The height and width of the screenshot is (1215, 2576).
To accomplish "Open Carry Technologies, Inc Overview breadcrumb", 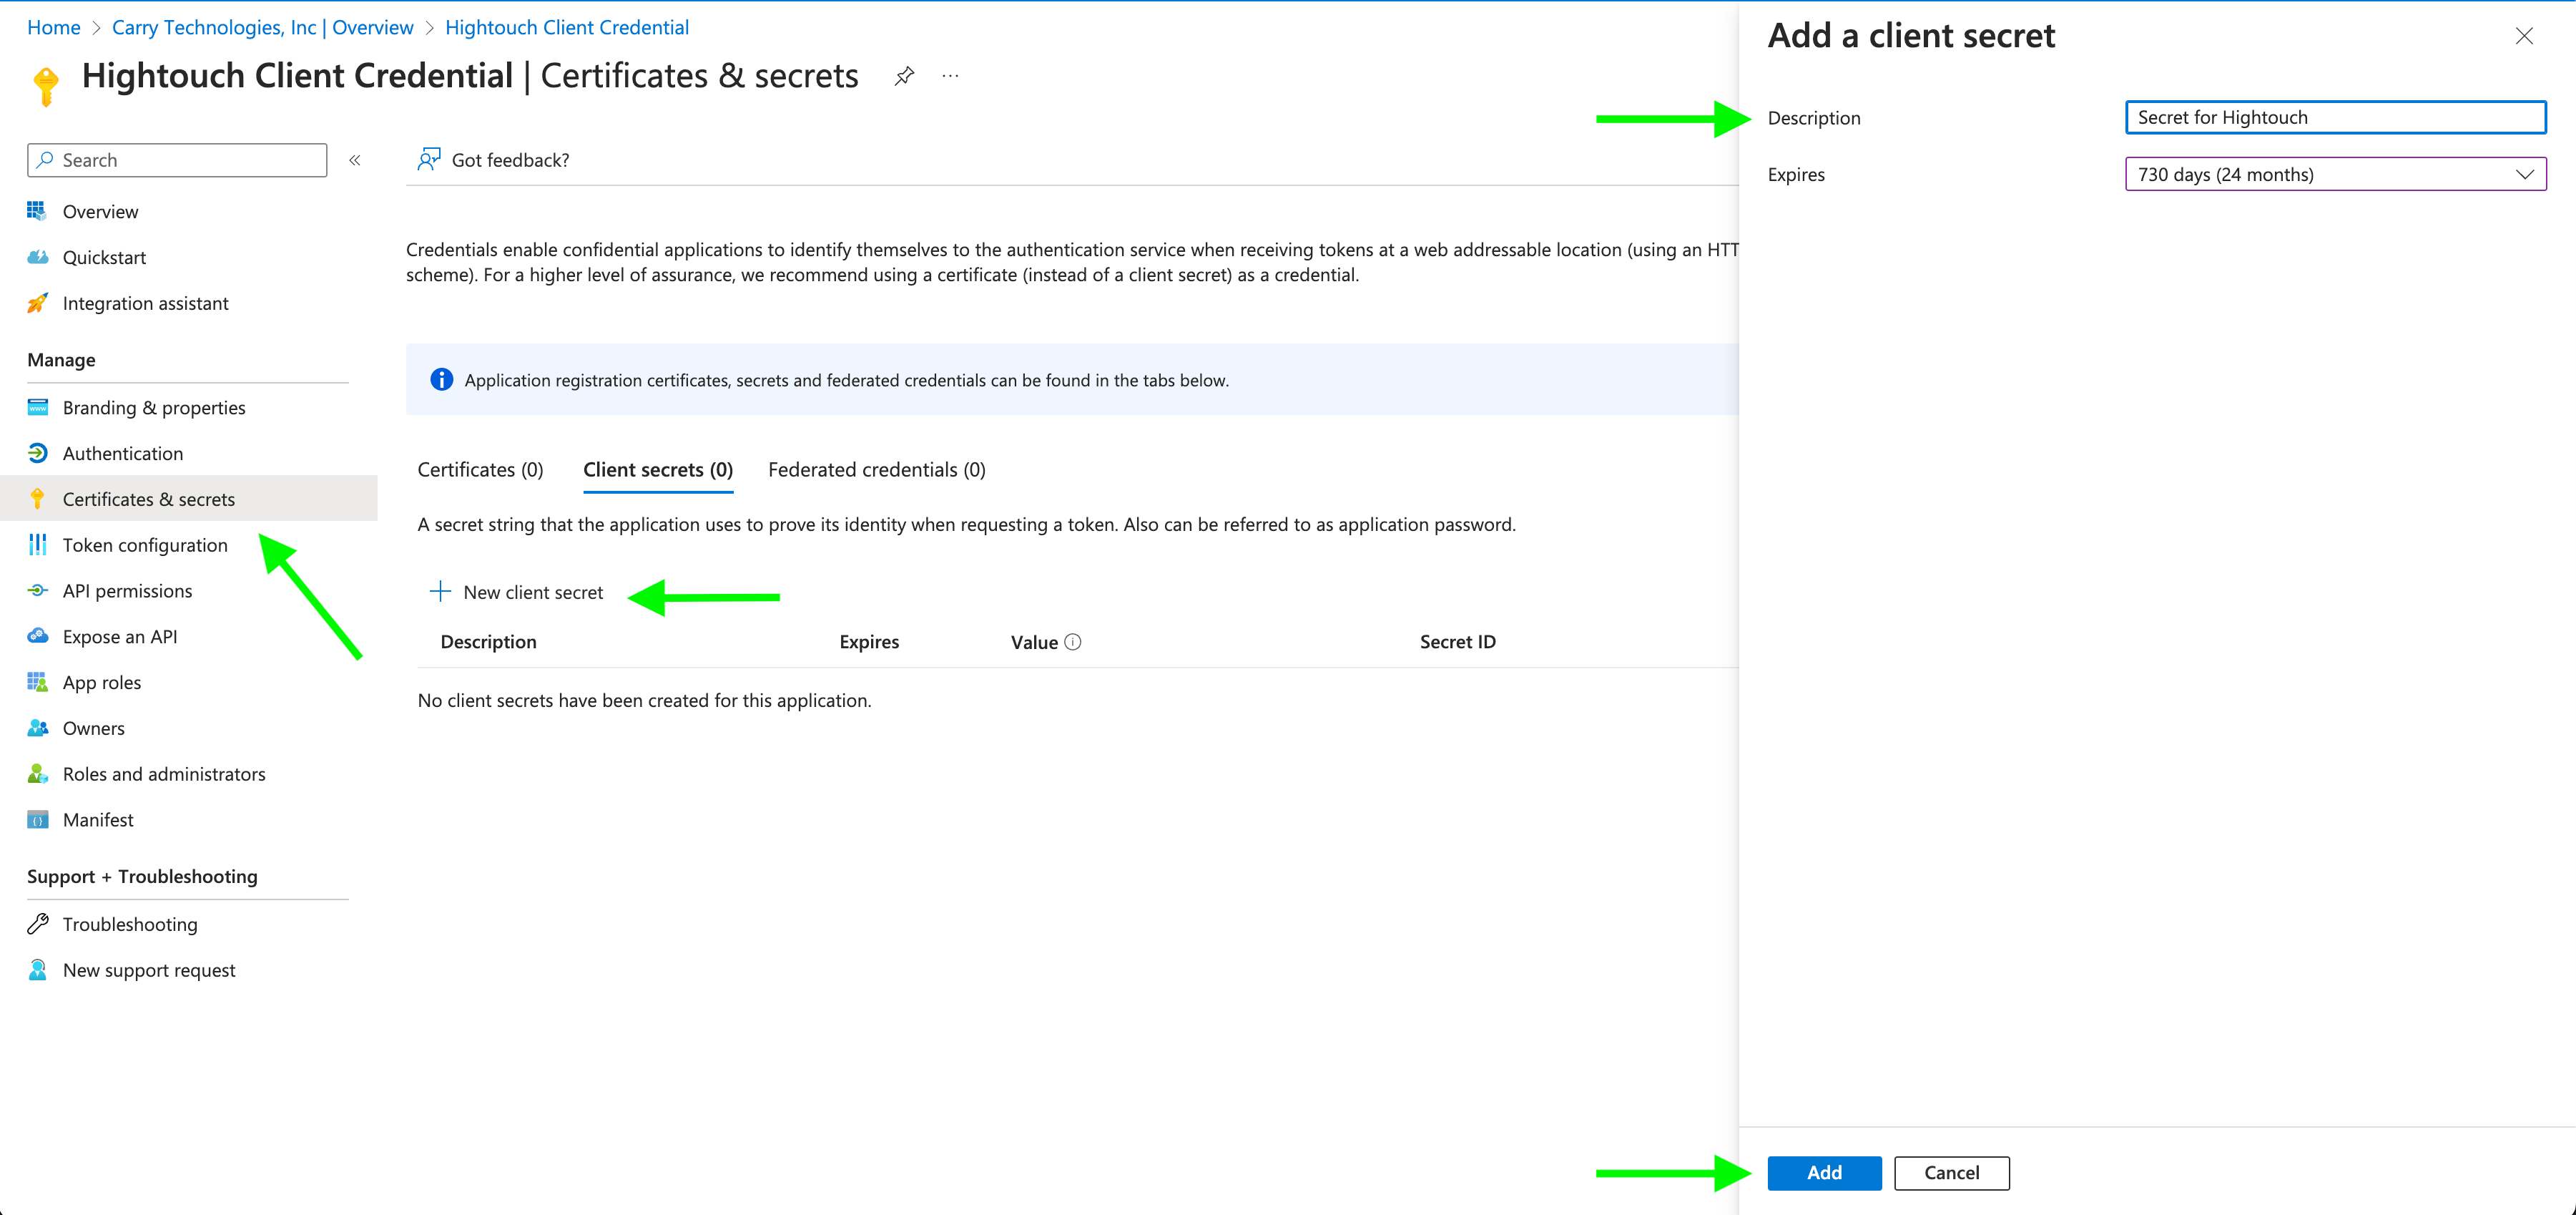I will (262, 28).
